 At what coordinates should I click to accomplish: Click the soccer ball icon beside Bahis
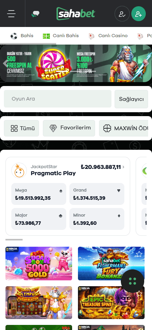(x=14, y=36)
